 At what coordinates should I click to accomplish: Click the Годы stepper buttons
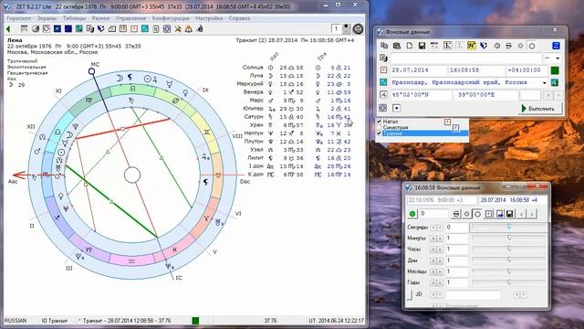436,282
